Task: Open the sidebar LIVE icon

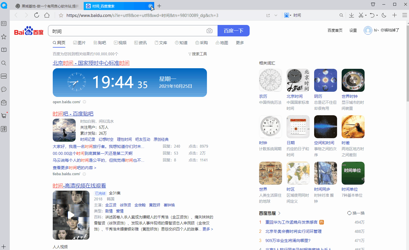Action: (x=4, y=76)
